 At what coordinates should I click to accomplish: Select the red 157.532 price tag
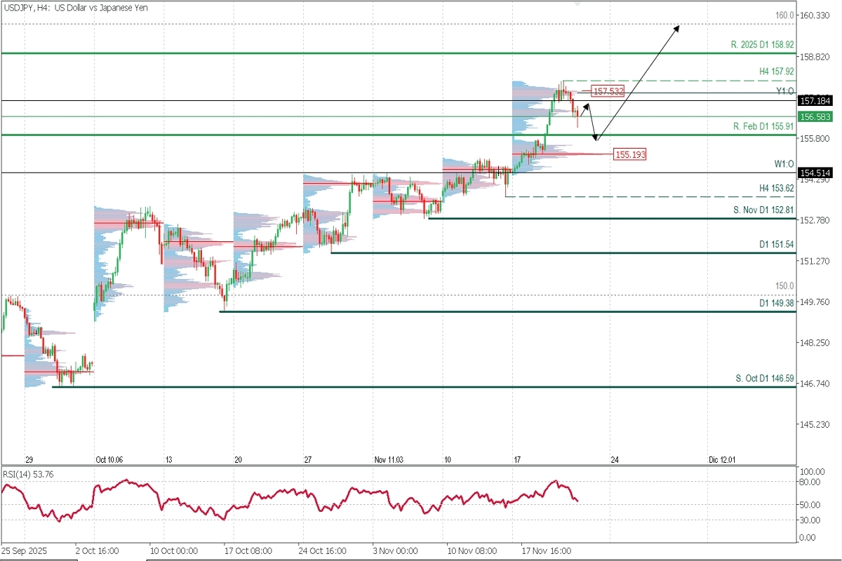608,91
